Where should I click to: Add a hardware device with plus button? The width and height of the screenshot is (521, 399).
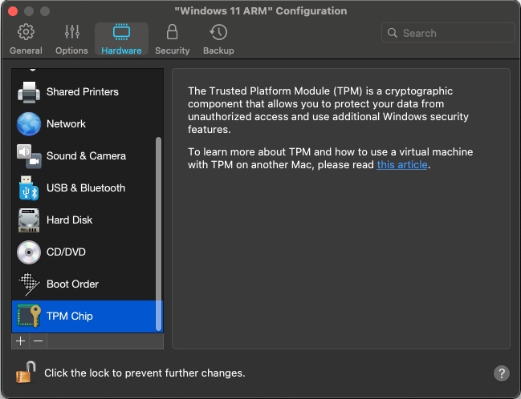tap(21, 341)
